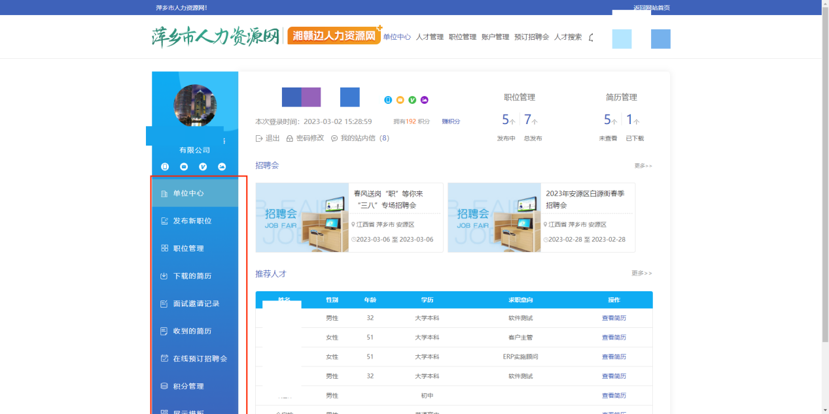Click the 单位中心 sidebar icon
Screen dimensions: 829x414
coord(164,193)
